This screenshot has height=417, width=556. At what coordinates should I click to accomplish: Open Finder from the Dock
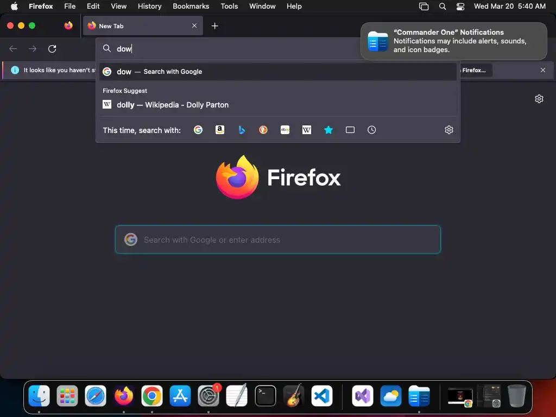(39, 396)
